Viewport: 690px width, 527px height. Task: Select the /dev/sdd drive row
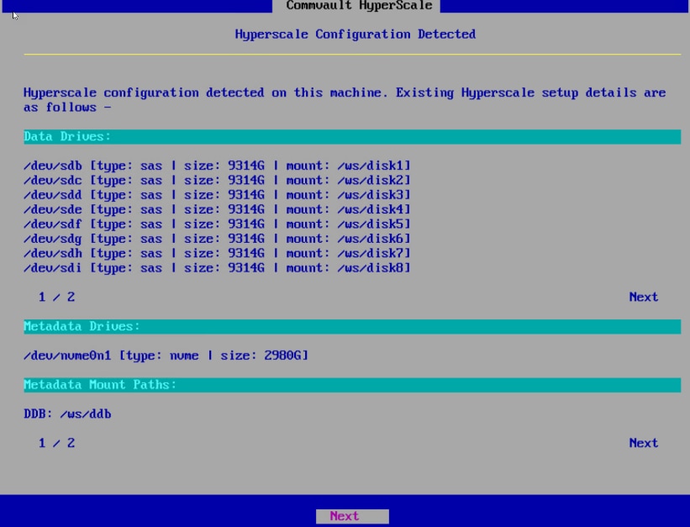[217, 195]
